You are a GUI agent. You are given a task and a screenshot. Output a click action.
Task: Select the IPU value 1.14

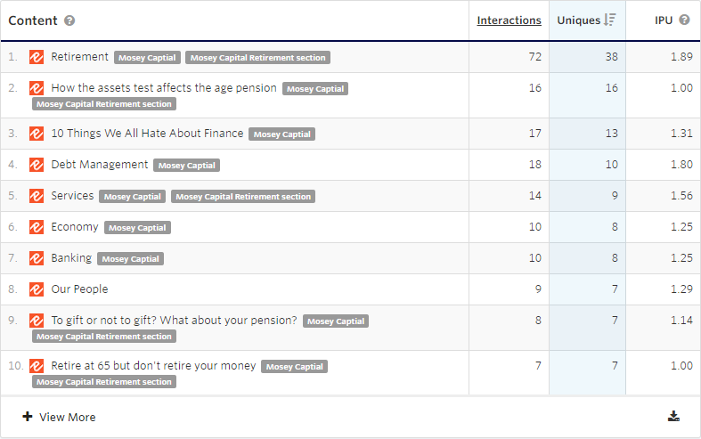681,321
